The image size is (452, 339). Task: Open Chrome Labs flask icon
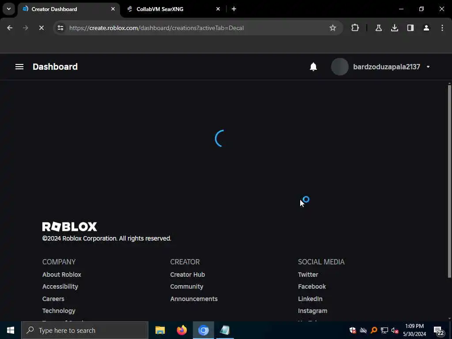[378, 28]
